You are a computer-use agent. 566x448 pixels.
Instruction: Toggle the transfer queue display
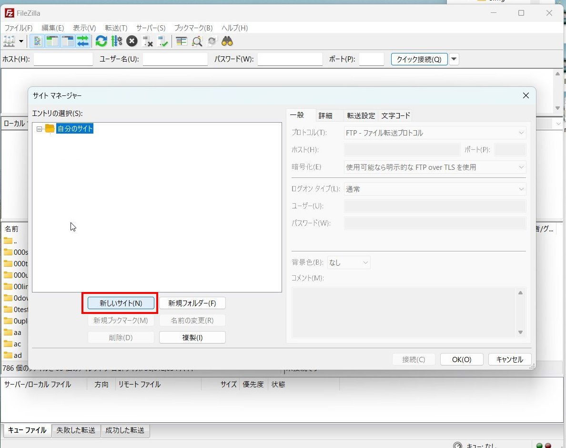[83, 42]
